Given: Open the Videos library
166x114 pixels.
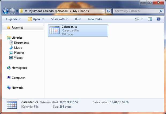Looking at the screenshot, I should 18,58.
